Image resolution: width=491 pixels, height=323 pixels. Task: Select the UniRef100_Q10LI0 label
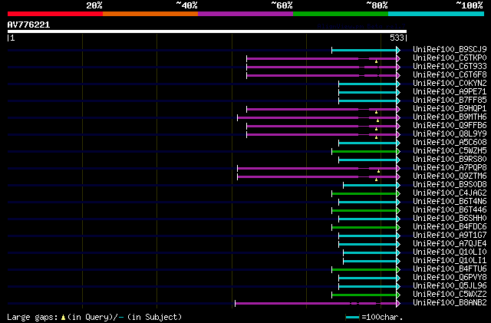click(450, 252)
